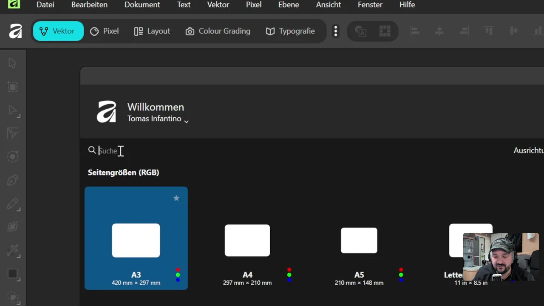
Task: Align objects to top
Action: coord(489,31)
